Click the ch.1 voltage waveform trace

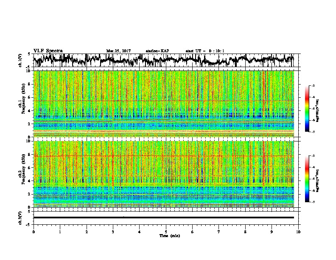[163, 60]
